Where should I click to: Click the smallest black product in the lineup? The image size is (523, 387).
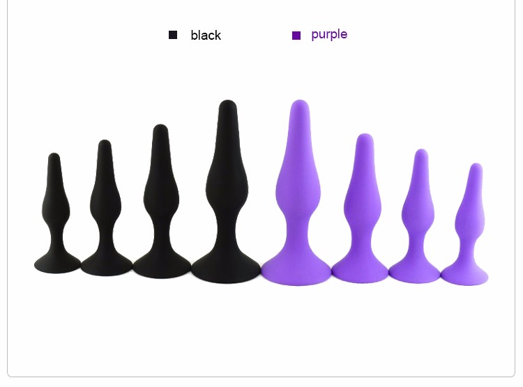pyautogui.click(x=56, y=213)
